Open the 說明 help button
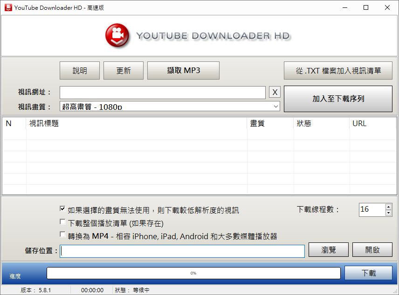This screenshot has height=295, width=399. coord(80,70)
